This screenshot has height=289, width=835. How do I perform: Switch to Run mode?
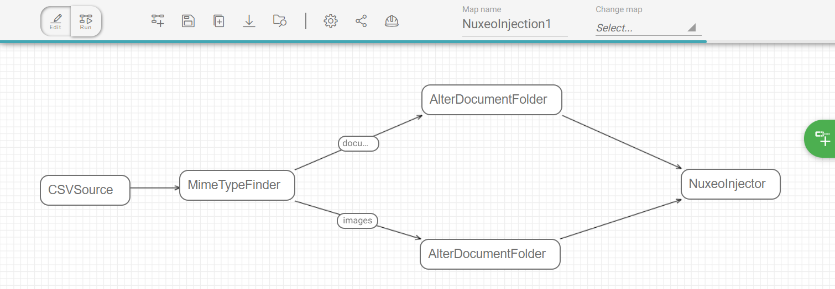(86, 22)
